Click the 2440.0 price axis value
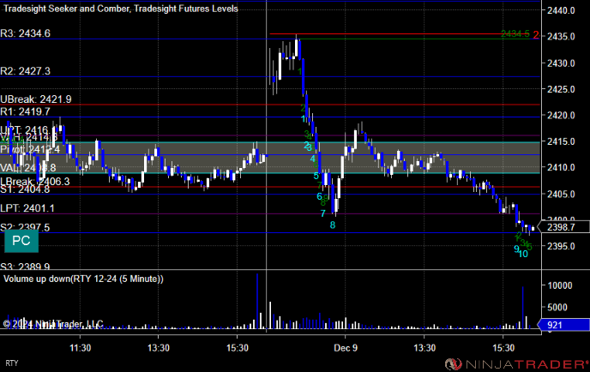The height and width of the screenshot is (372, 590). 561,10
